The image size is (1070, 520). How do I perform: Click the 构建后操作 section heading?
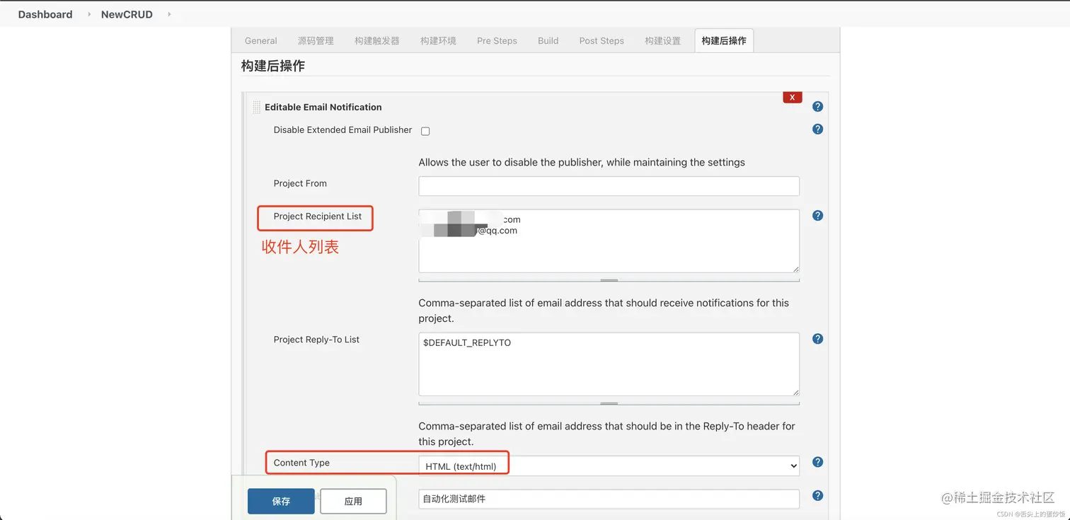point(272,66)
